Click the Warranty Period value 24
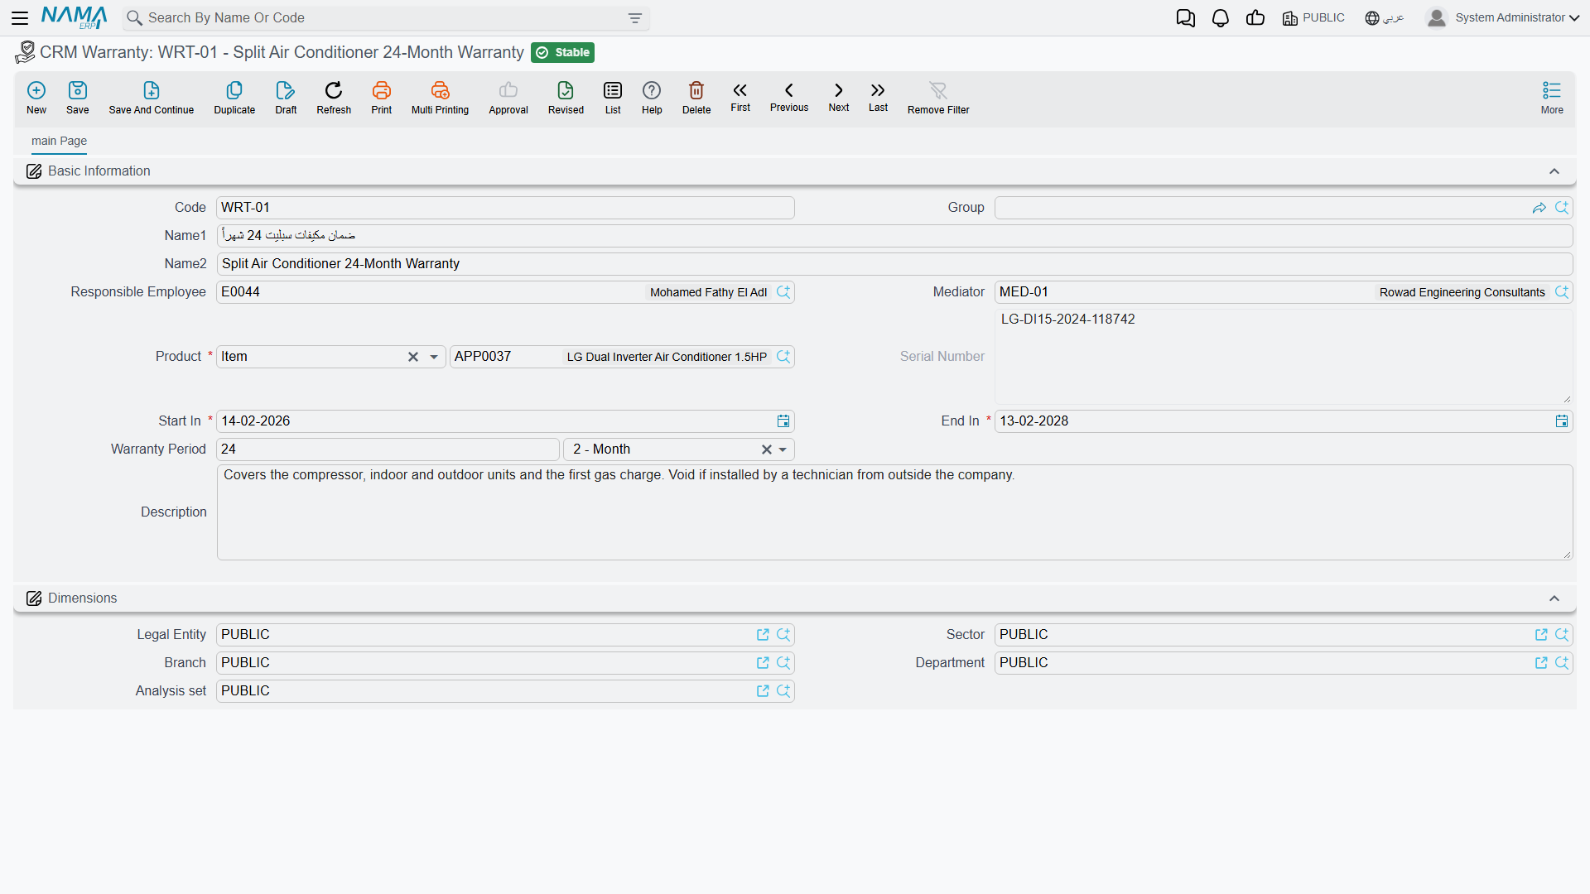 pyautogui.click(x=388, y=449)
